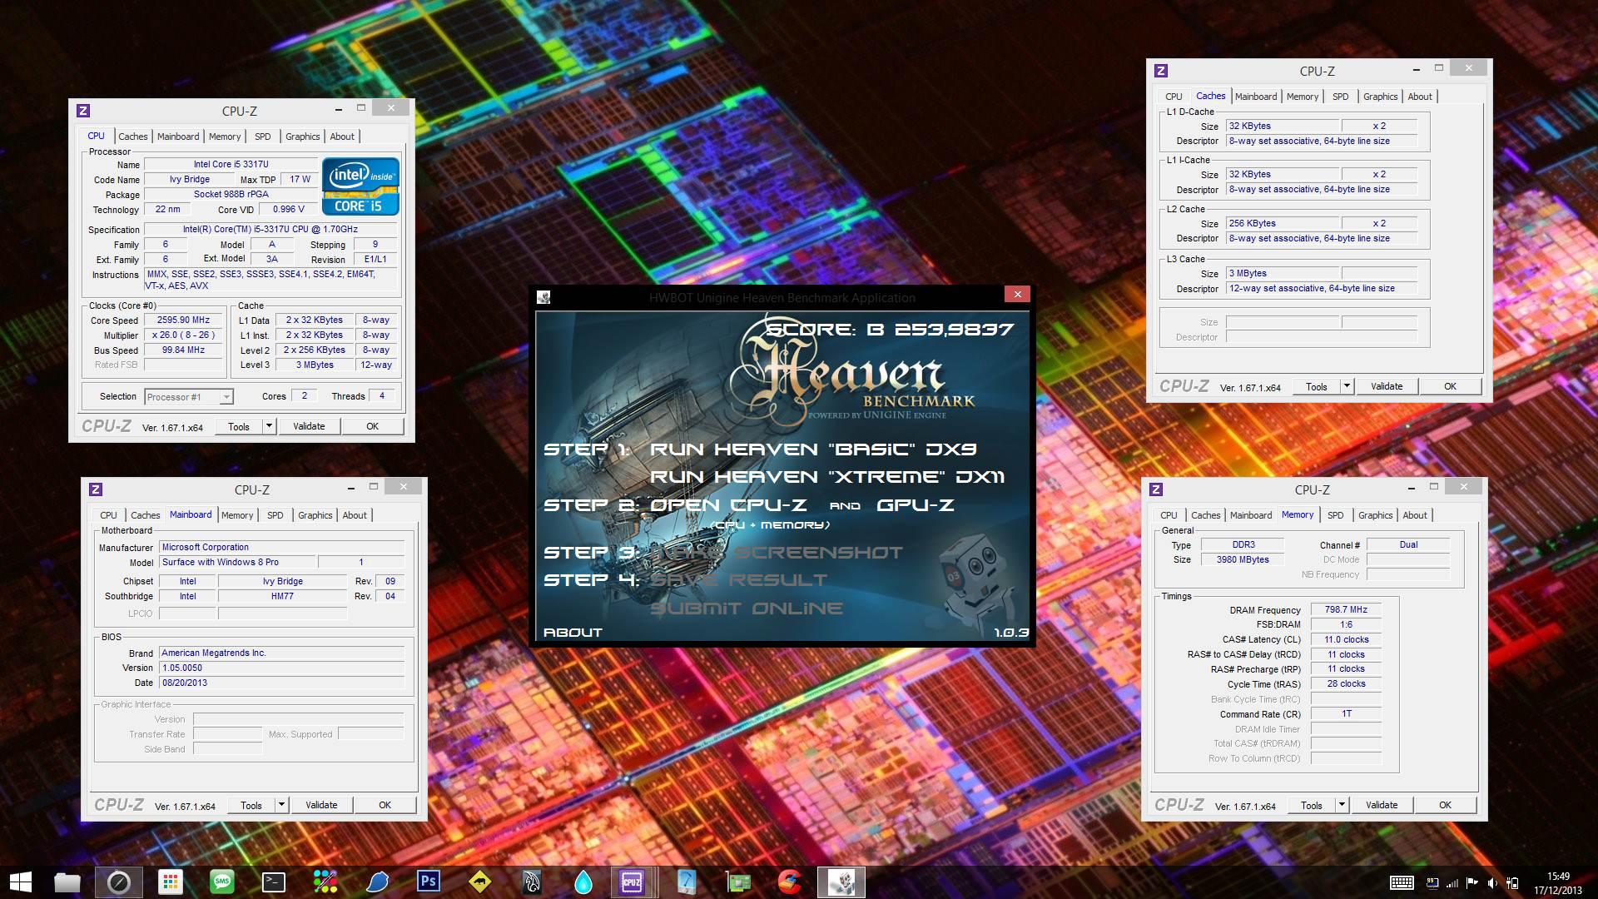Image resolution: width=1598 pixels, height=899 pixels.
Task: Open the dark dragon icon on taskbar
Action: pyautogui.click(x=532, y=882)
